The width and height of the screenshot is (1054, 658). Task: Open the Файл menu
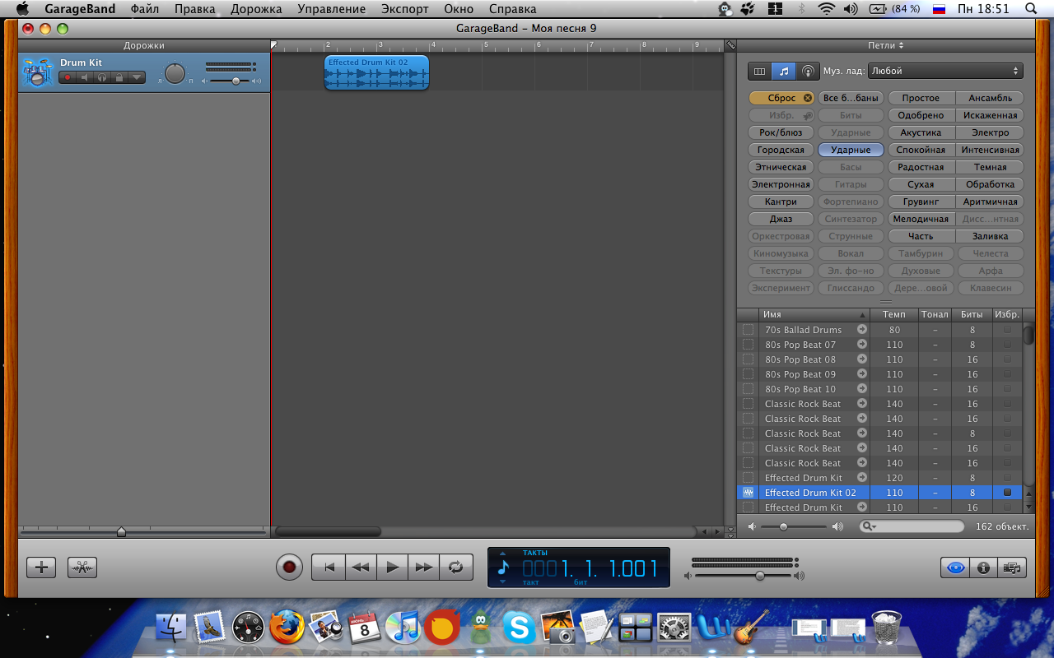[x=145, y=9]
